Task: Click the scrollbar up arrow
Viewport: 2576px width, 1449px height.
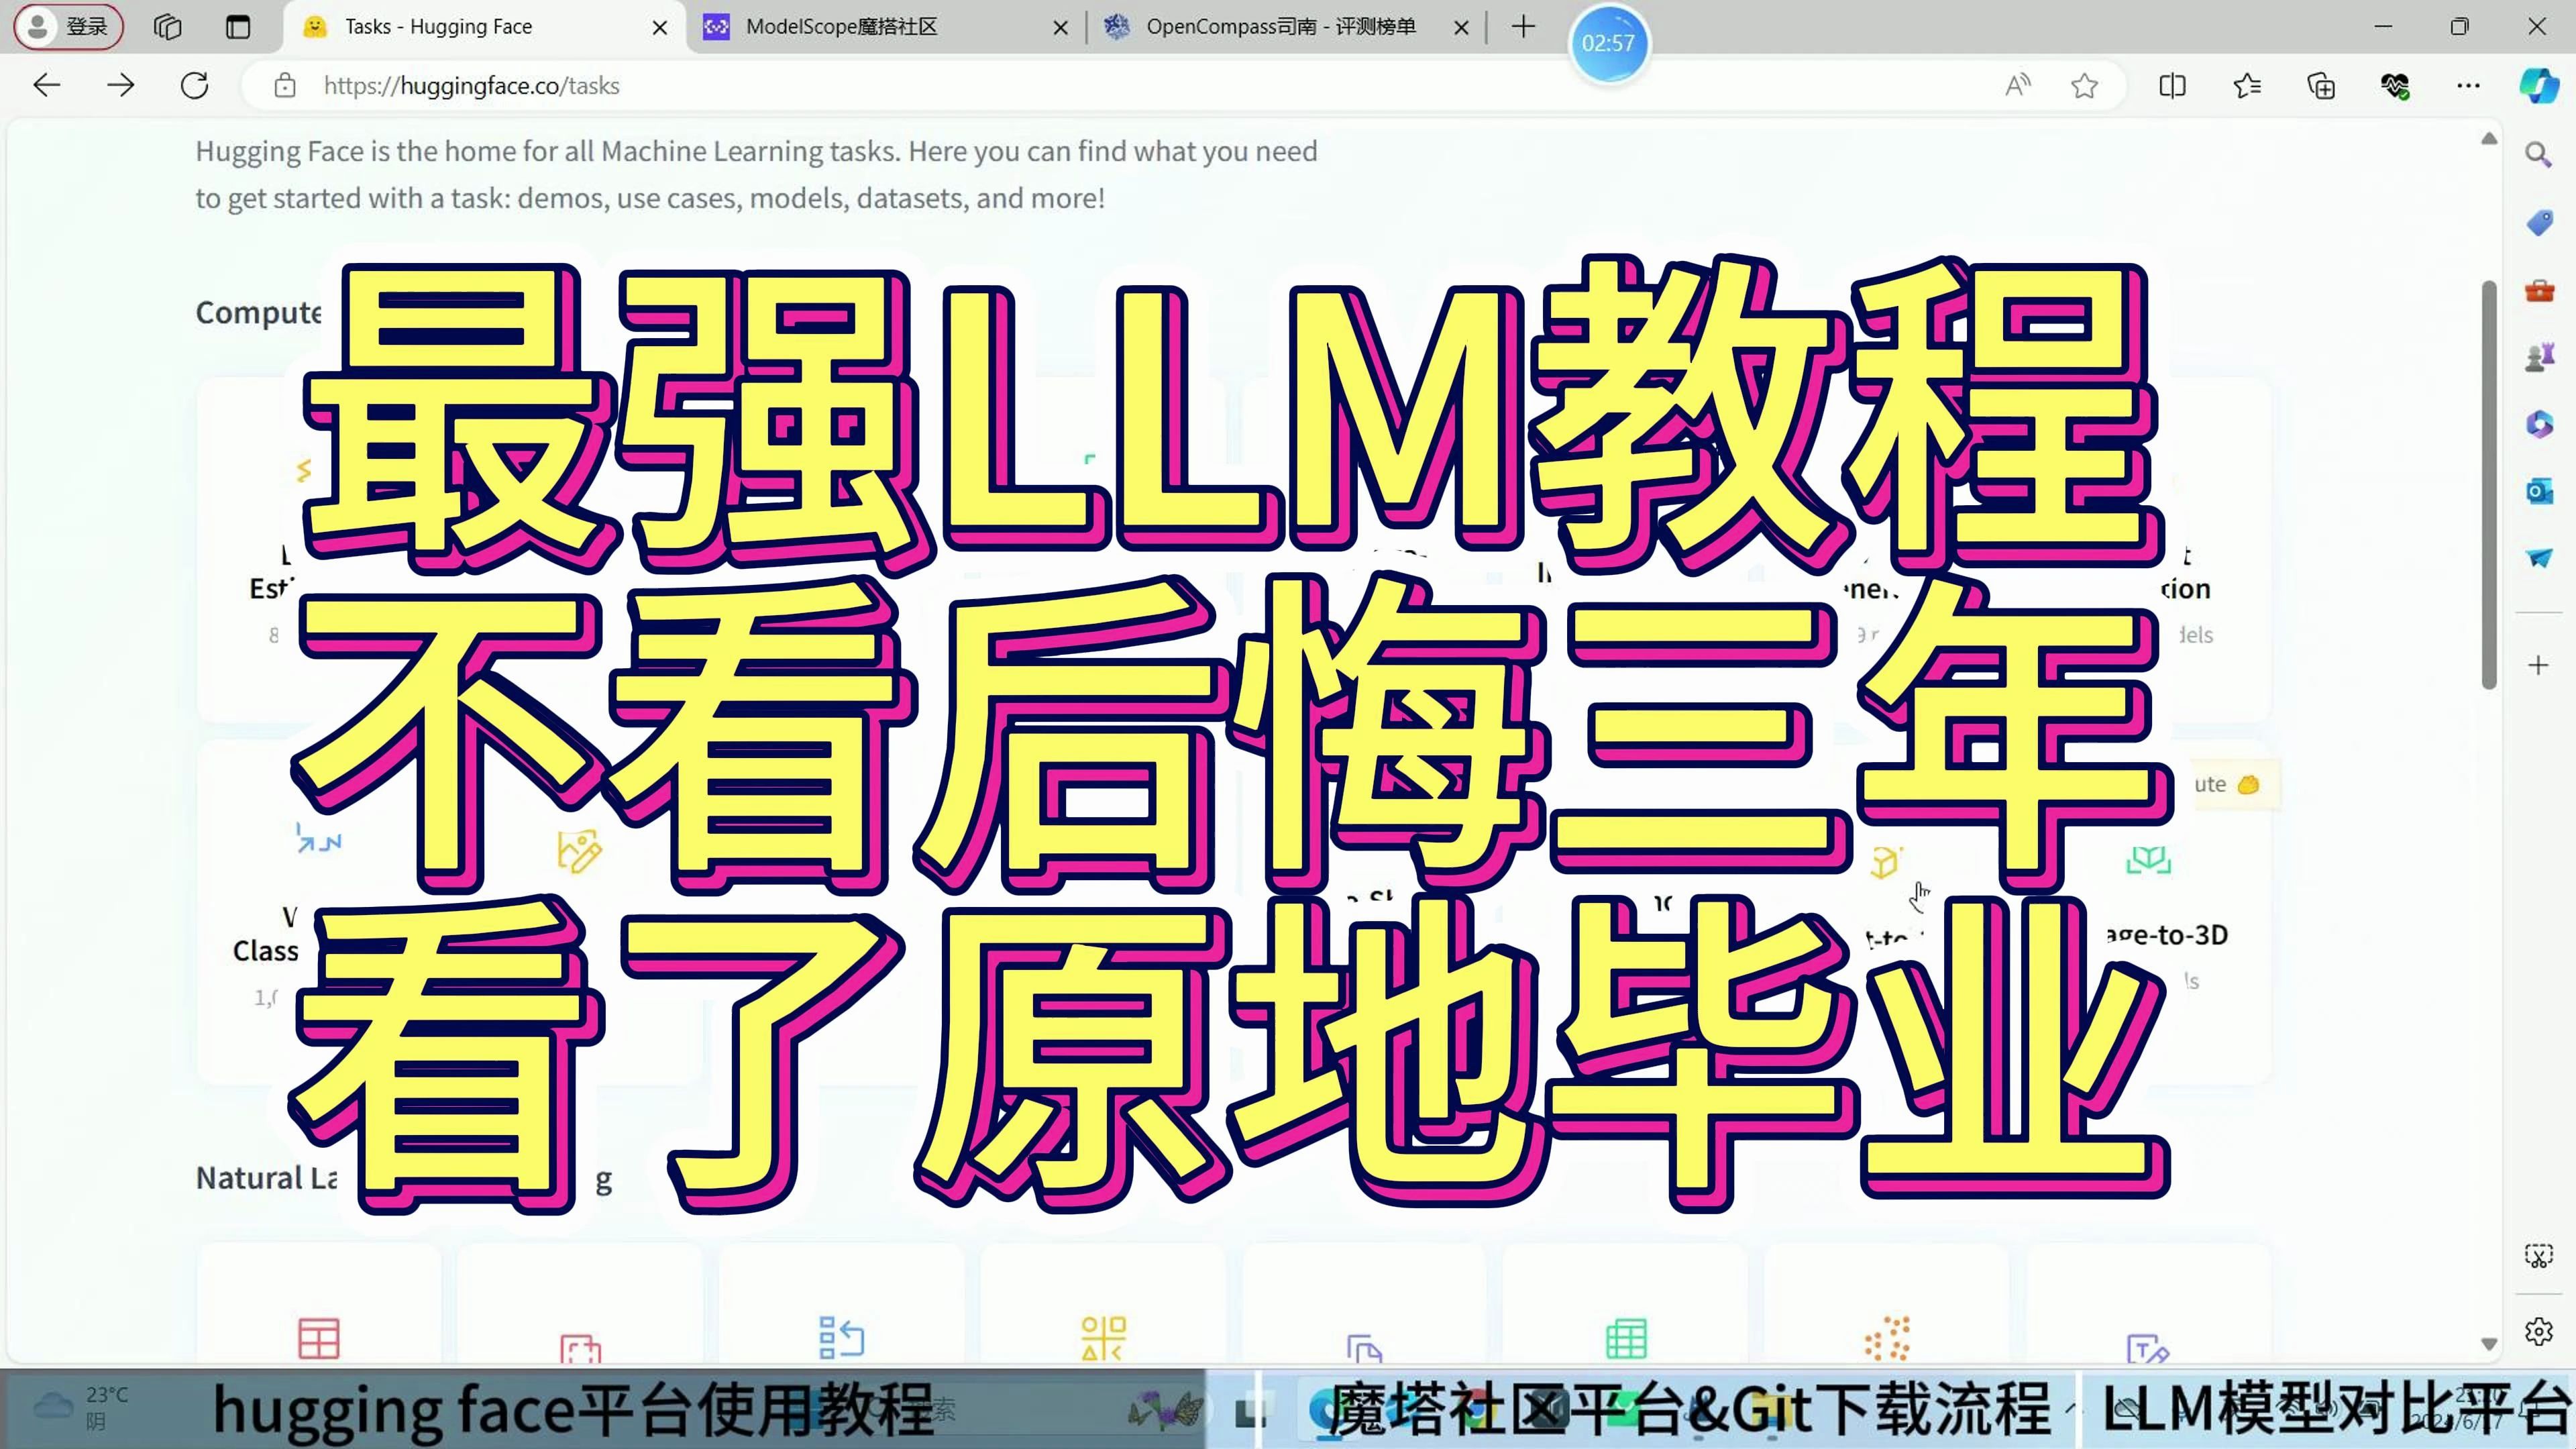Action: (x=2489, y=139)
